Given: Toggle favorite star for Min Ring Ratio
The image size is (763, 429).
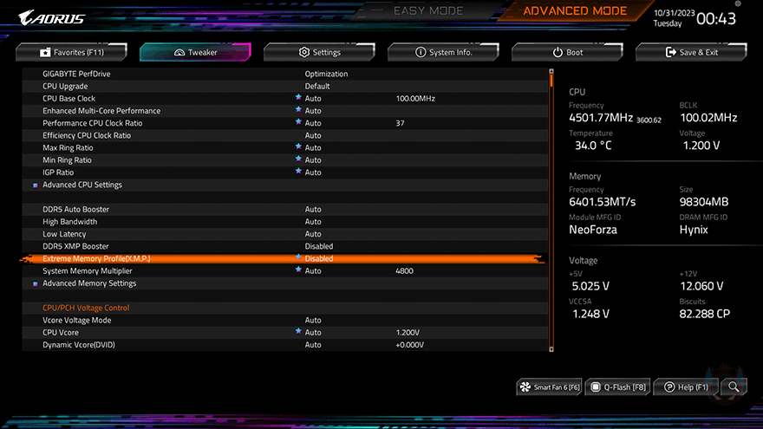Looking at the screenshot, I should pyautogui.click(x=298, y=159).
